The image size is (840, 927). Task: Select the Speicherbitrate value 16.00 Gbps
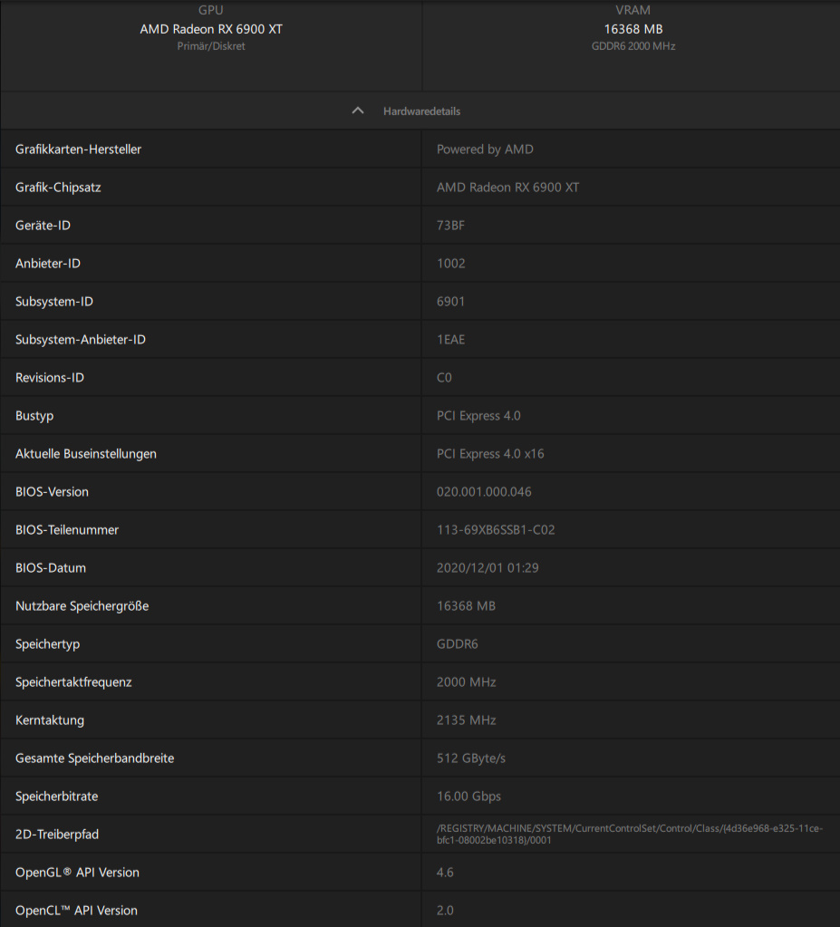coord(468,796)
